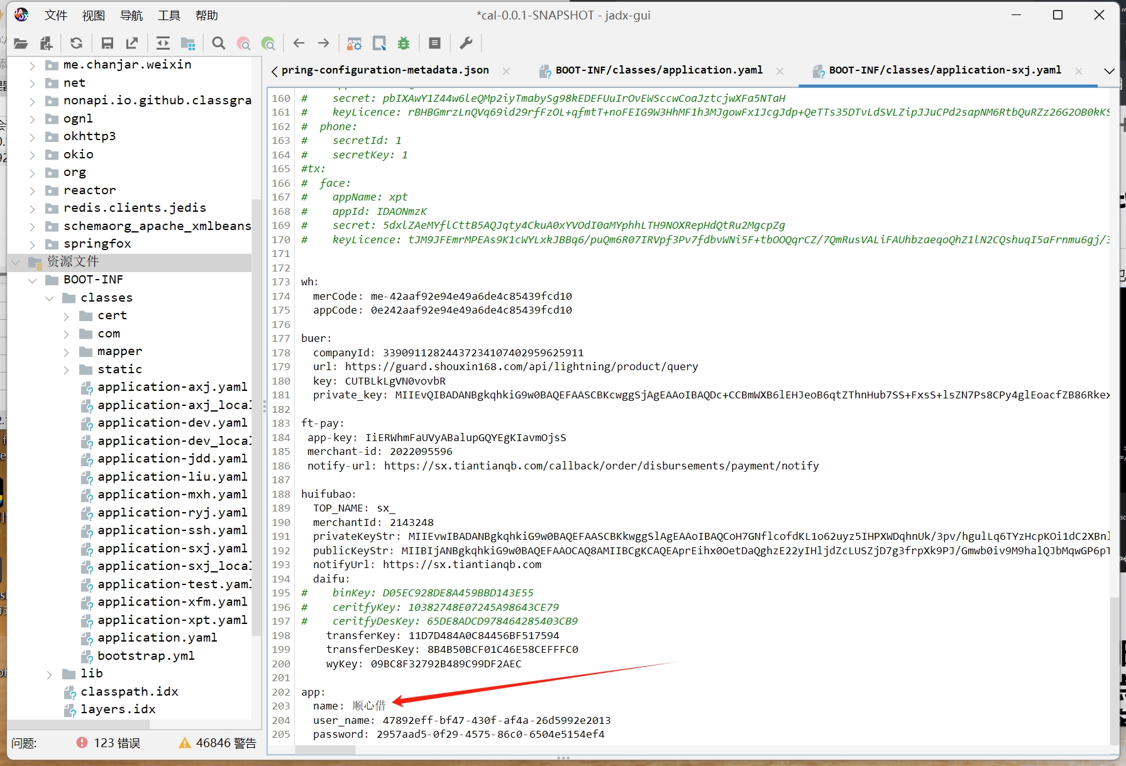Open the tab list dropdown arrow

pos(1110,71)
